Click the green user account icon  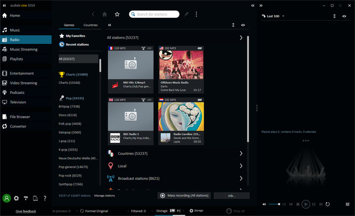coord(7,198)
